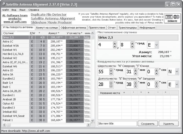Click Site new title input field
Viewport: 183px width, 134px height.
click(117, 124)
